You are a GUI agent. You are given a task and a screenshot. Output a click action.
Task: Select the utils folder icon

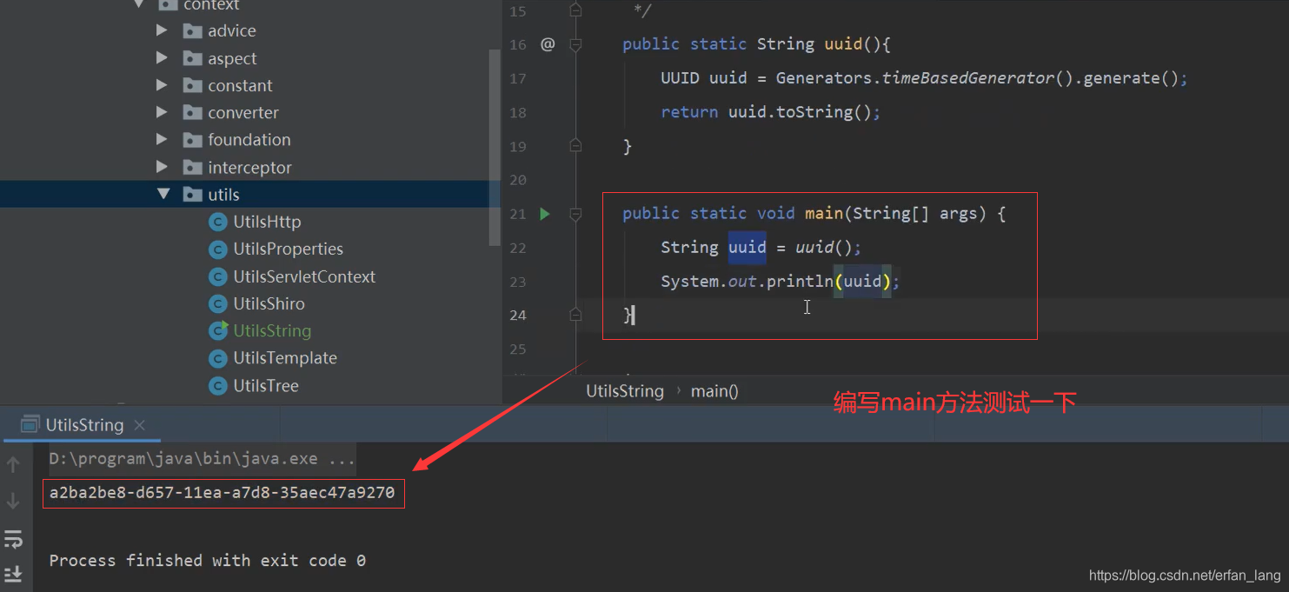coord(193,195)
